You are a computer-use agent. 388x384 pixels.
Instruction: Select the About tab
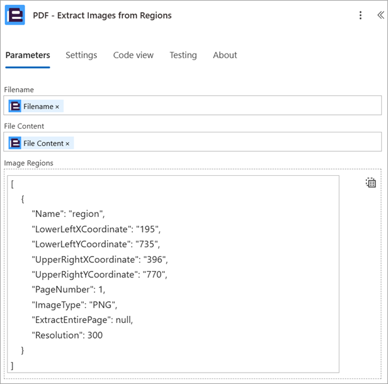pyautogui.click(x=225, y=55)
